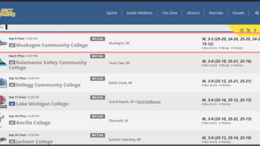Click MCCAA badge on Kalamazoo Valley row

(x=97, y=56)
